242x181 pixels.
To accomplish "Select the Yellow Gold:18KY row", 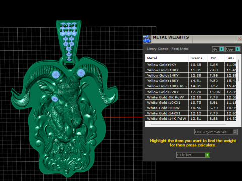I will point(191,81).
